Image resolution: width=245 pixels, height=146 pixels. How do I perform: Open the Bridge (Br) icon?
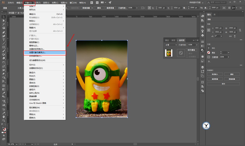tap(92, 2)
